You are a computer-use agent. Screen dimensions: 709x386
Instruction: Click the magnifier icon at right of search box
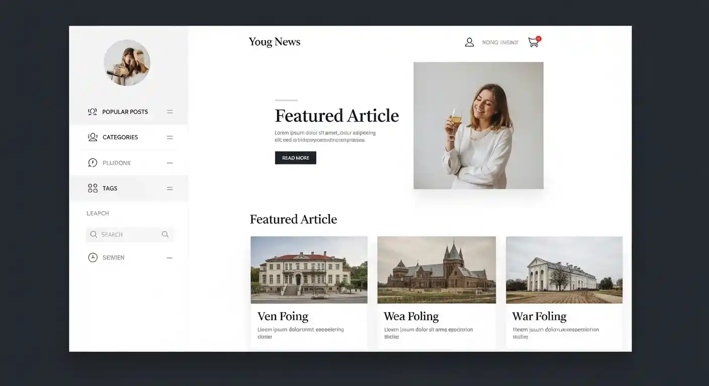(165, 234)
